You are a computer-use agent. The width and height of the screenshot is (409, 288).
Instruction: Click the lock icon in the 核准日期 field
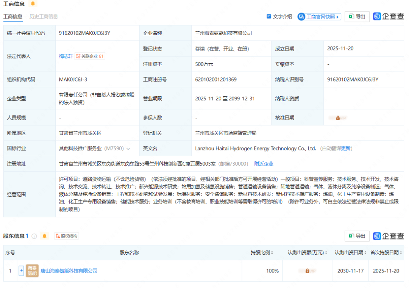(x=338, y=118)
